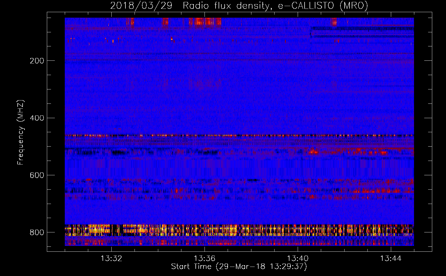Click the 800 frequency tick label
The width and height of the screenshot is (446, 276).
coord(37,233)
